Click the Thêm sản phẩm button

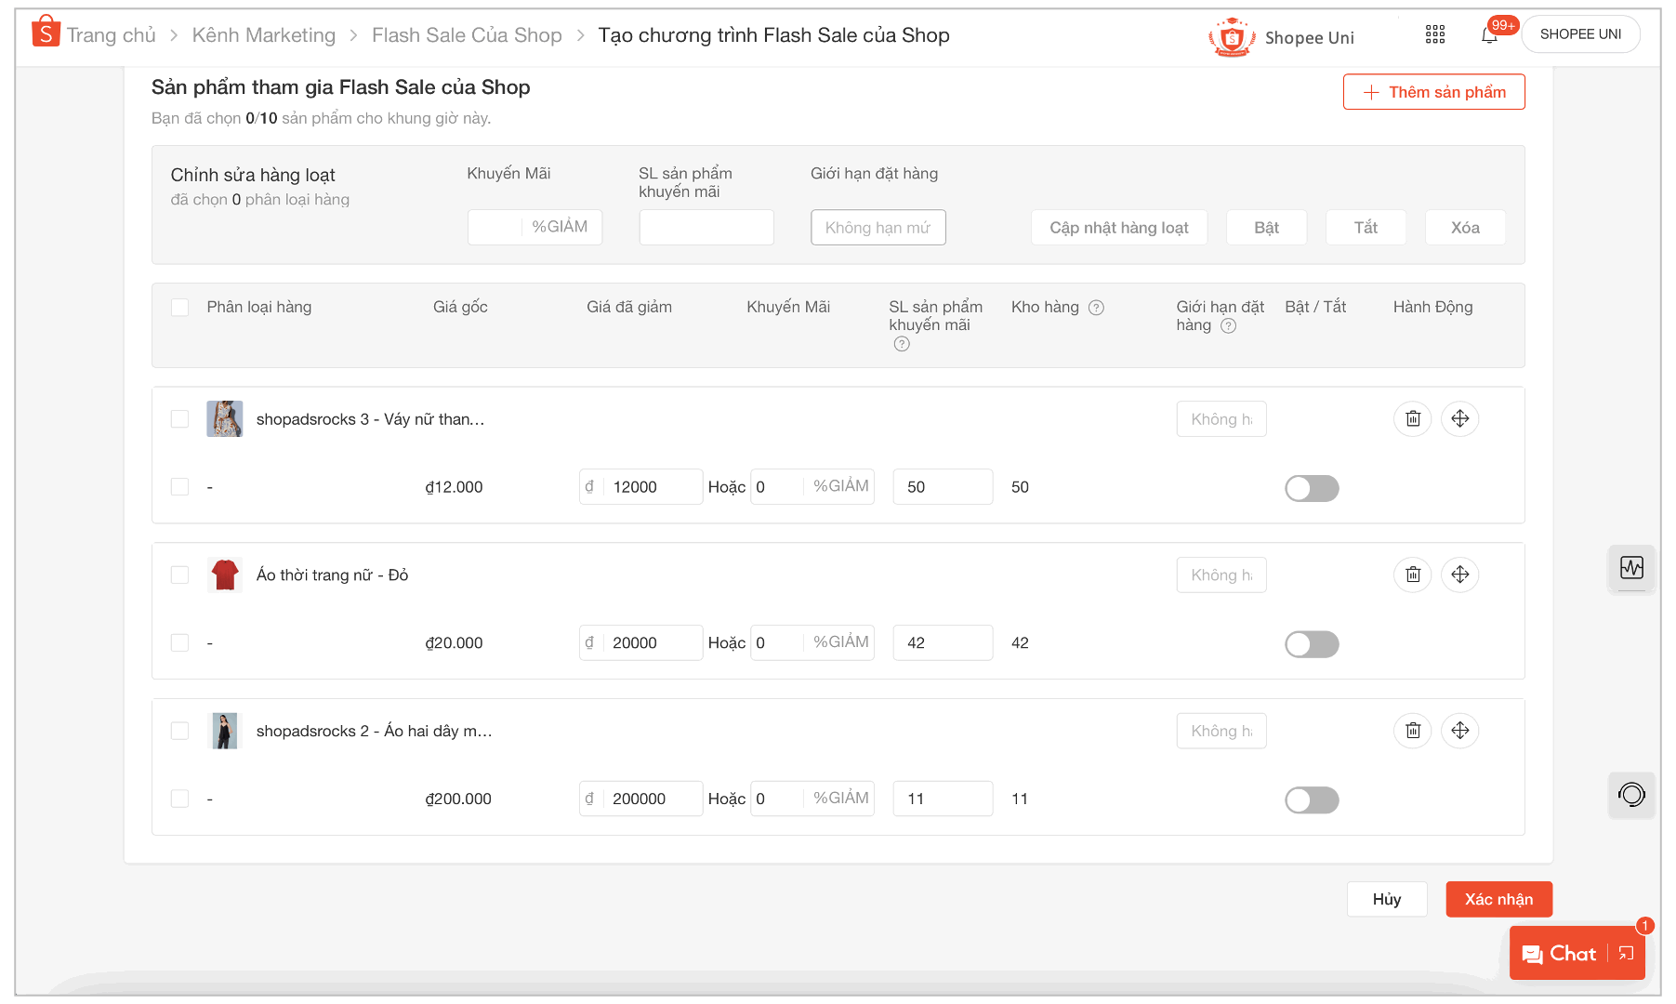coord(1433,91)
